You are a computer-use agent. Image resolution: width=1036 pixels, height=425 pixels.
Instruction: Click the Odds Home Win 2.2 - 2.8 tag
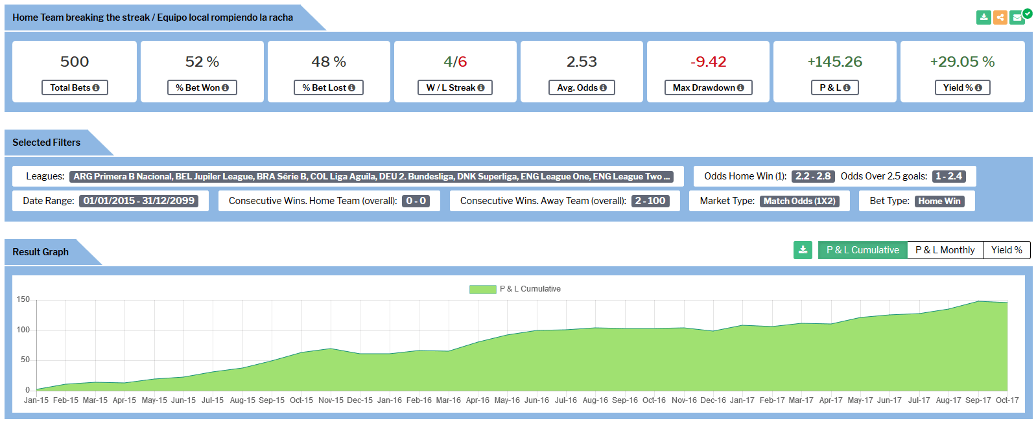812,176
